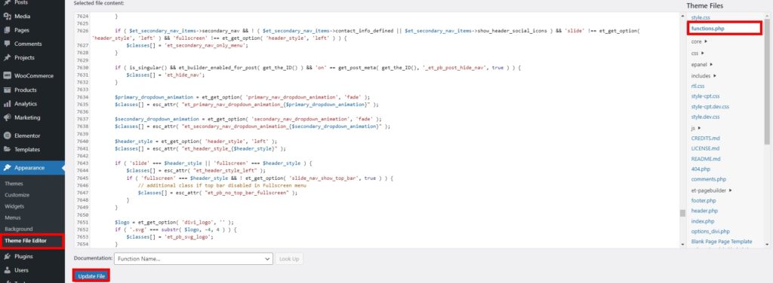Image resolution: width=773 pixels, height=283 pixels.
Task: Click the Appearance paintbrush icon
Action: point(7,168)
